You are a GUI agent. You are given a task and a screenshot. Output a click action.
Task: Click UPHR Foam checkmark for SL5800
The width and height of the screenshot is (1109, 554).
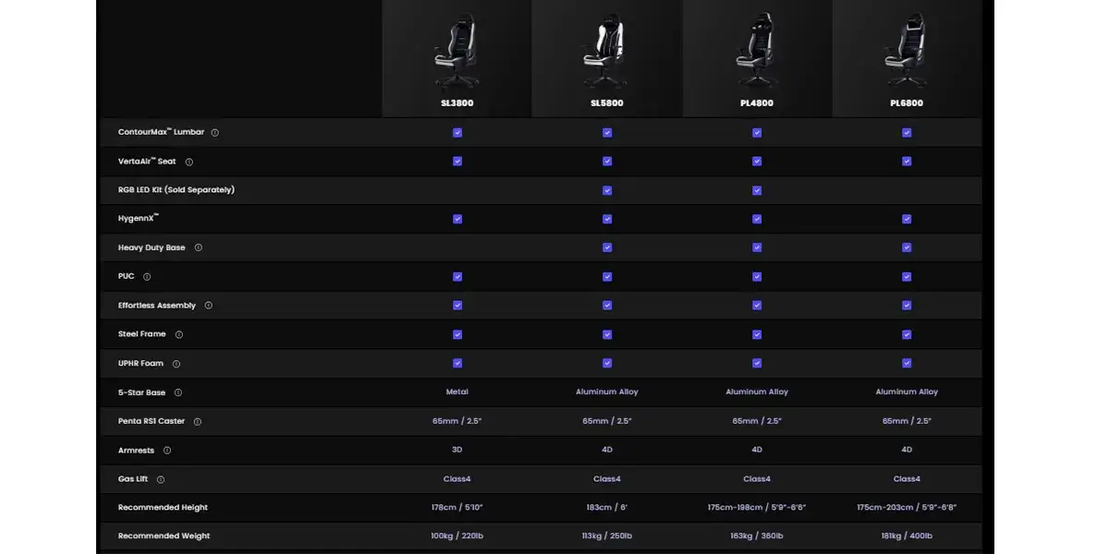click(607, 363)
